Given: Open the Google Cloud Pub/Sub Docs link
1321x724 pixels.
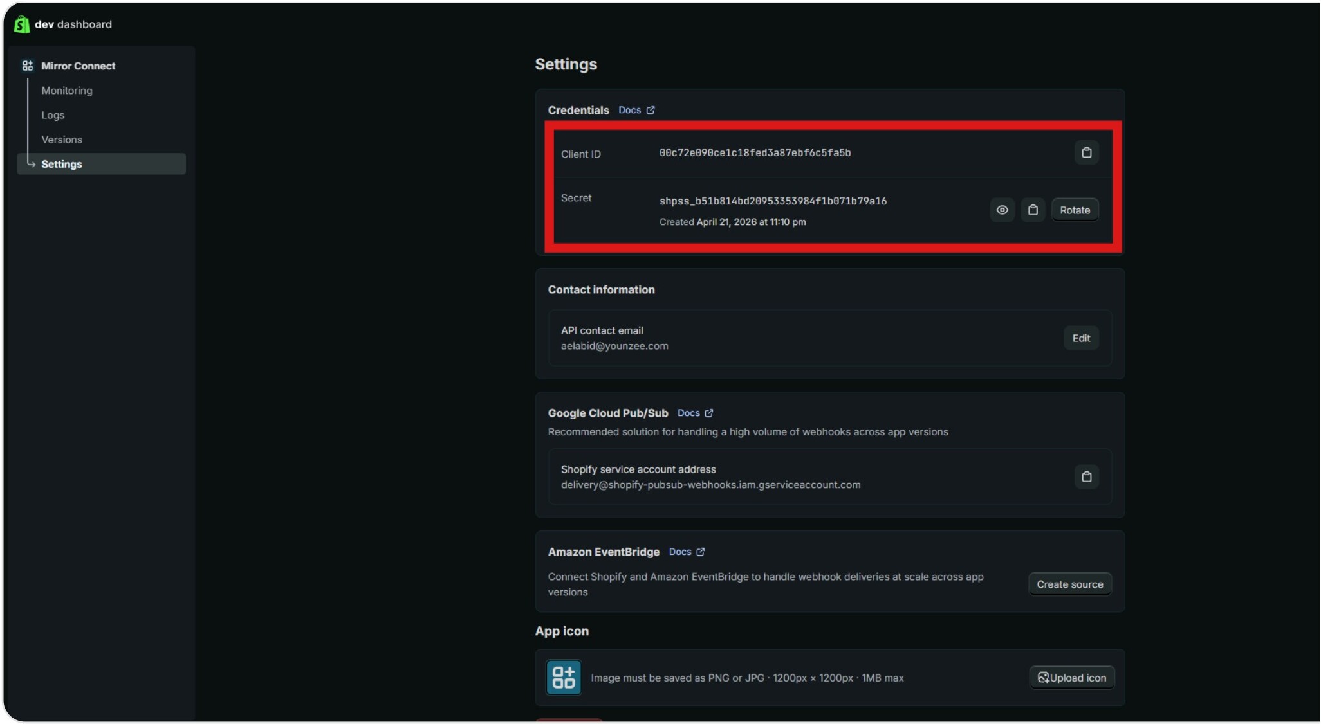Looking at the screenshot, I should [695, 413].
